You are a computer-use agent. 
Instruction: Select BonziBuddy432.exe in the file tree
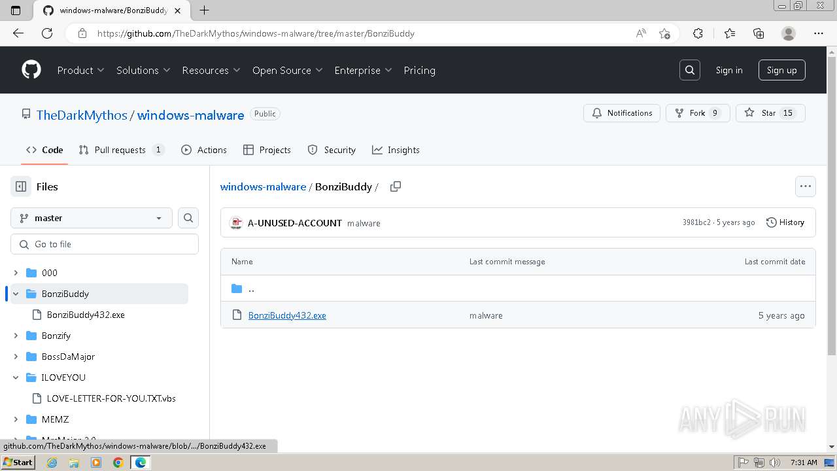[86, 315]
